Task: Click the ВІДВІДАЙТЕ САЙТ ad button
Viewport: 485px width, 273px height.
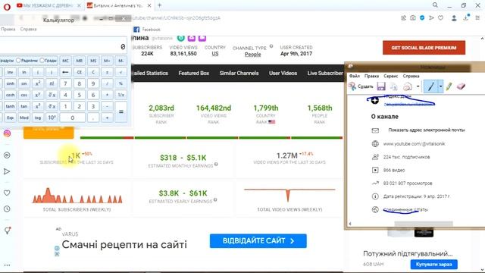Action: point(258,241)
